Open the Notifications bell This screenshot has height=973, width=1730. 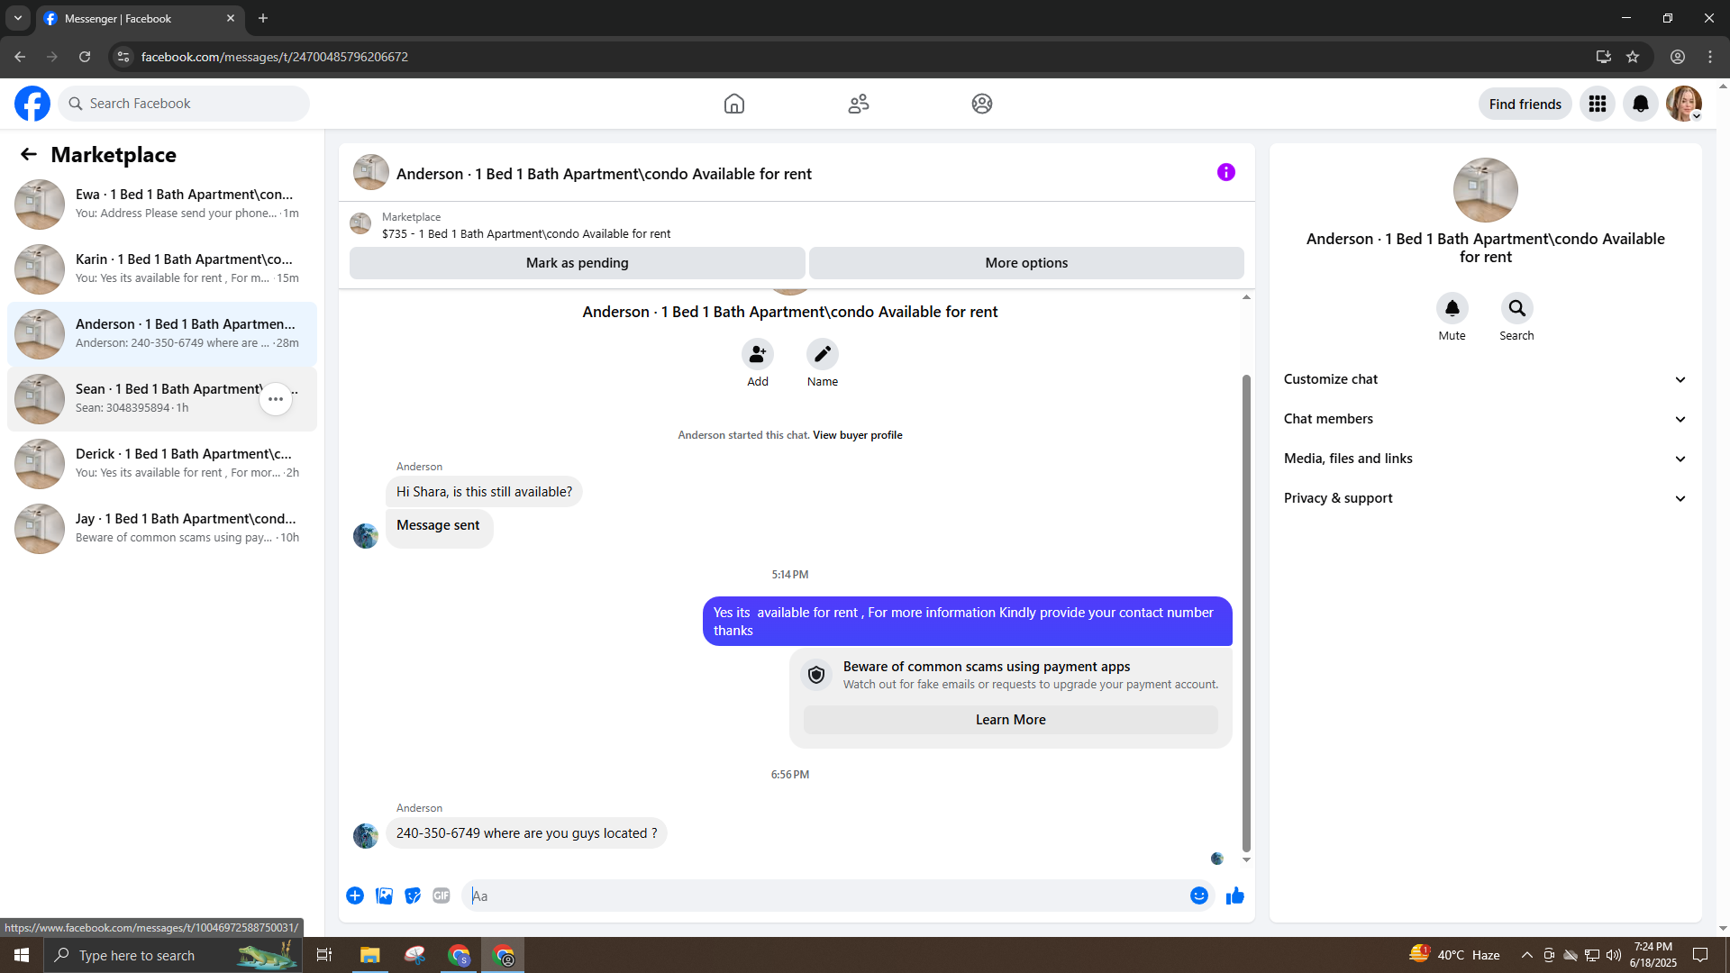click(x=1641, y=104)
